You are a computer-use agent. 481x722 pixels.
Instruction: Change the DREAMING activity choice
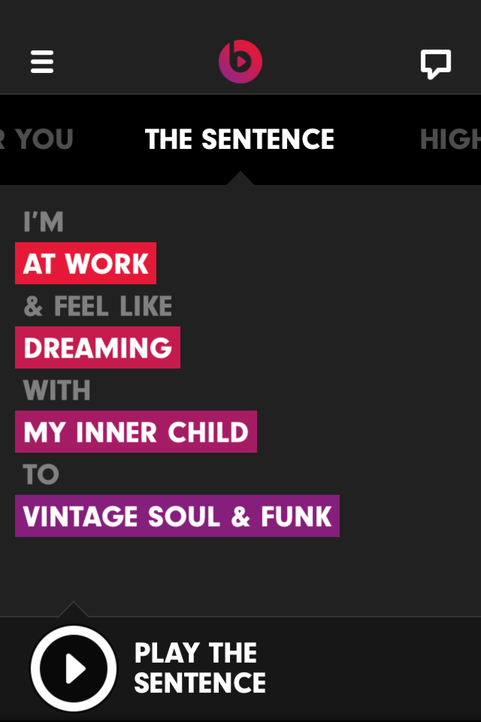(x=98, y=347)
